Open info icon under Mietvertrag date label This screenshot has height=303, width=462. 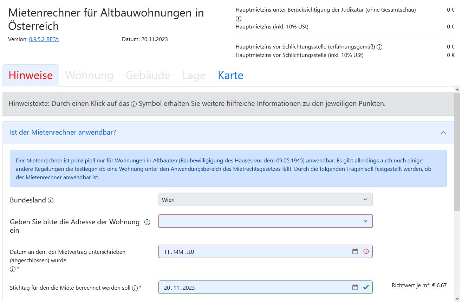tap(13, 269)
